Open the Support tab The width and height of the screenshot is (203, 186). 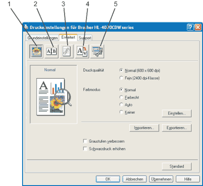(x=85, y=38)
